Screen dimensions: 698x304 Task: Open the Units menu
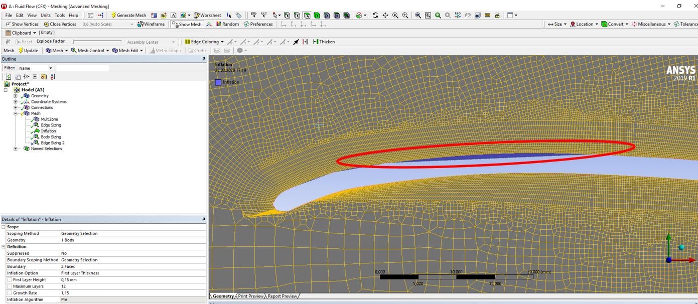tap(46, 15)
